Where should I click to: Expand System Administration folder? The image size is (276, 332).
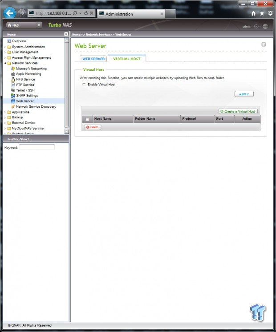[x=5, y=47]
